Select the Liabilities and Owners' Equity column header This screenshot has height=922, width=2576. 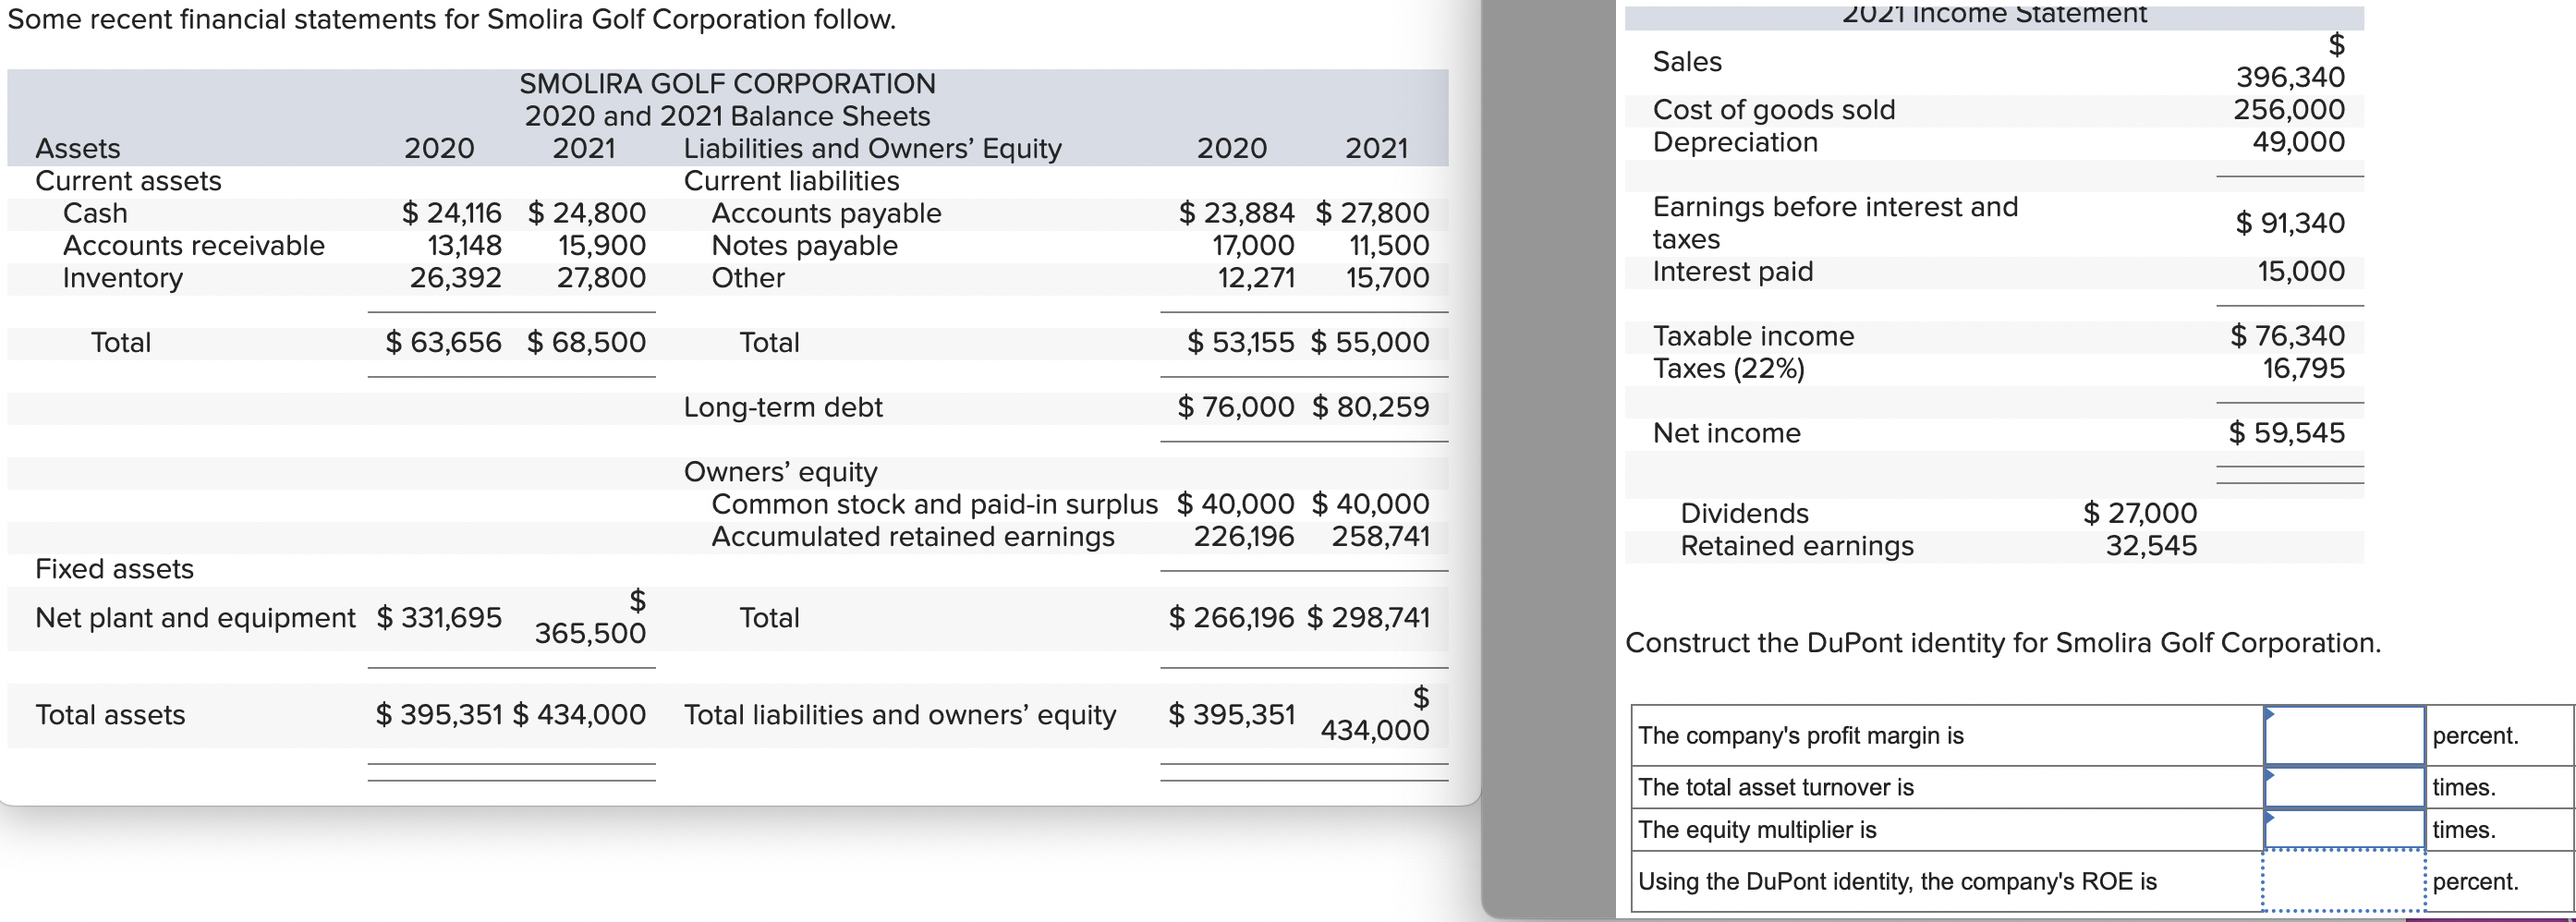point(872,148)
